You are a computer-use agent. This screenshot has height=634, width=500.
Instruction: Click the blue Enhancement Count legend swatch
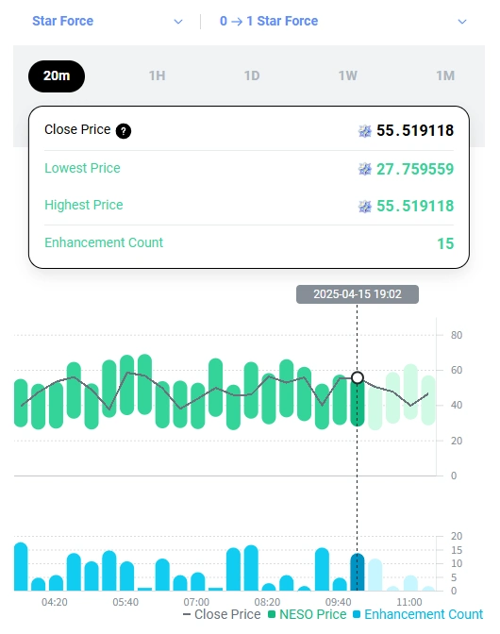[357, 614]
